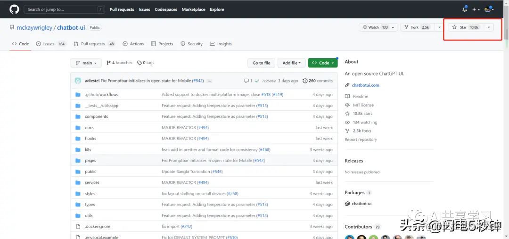
Task: Show the green check status details
Action: 257,81
